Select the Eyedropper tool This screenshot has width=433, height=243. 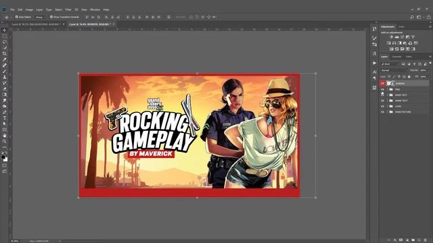tap(5, 59)
